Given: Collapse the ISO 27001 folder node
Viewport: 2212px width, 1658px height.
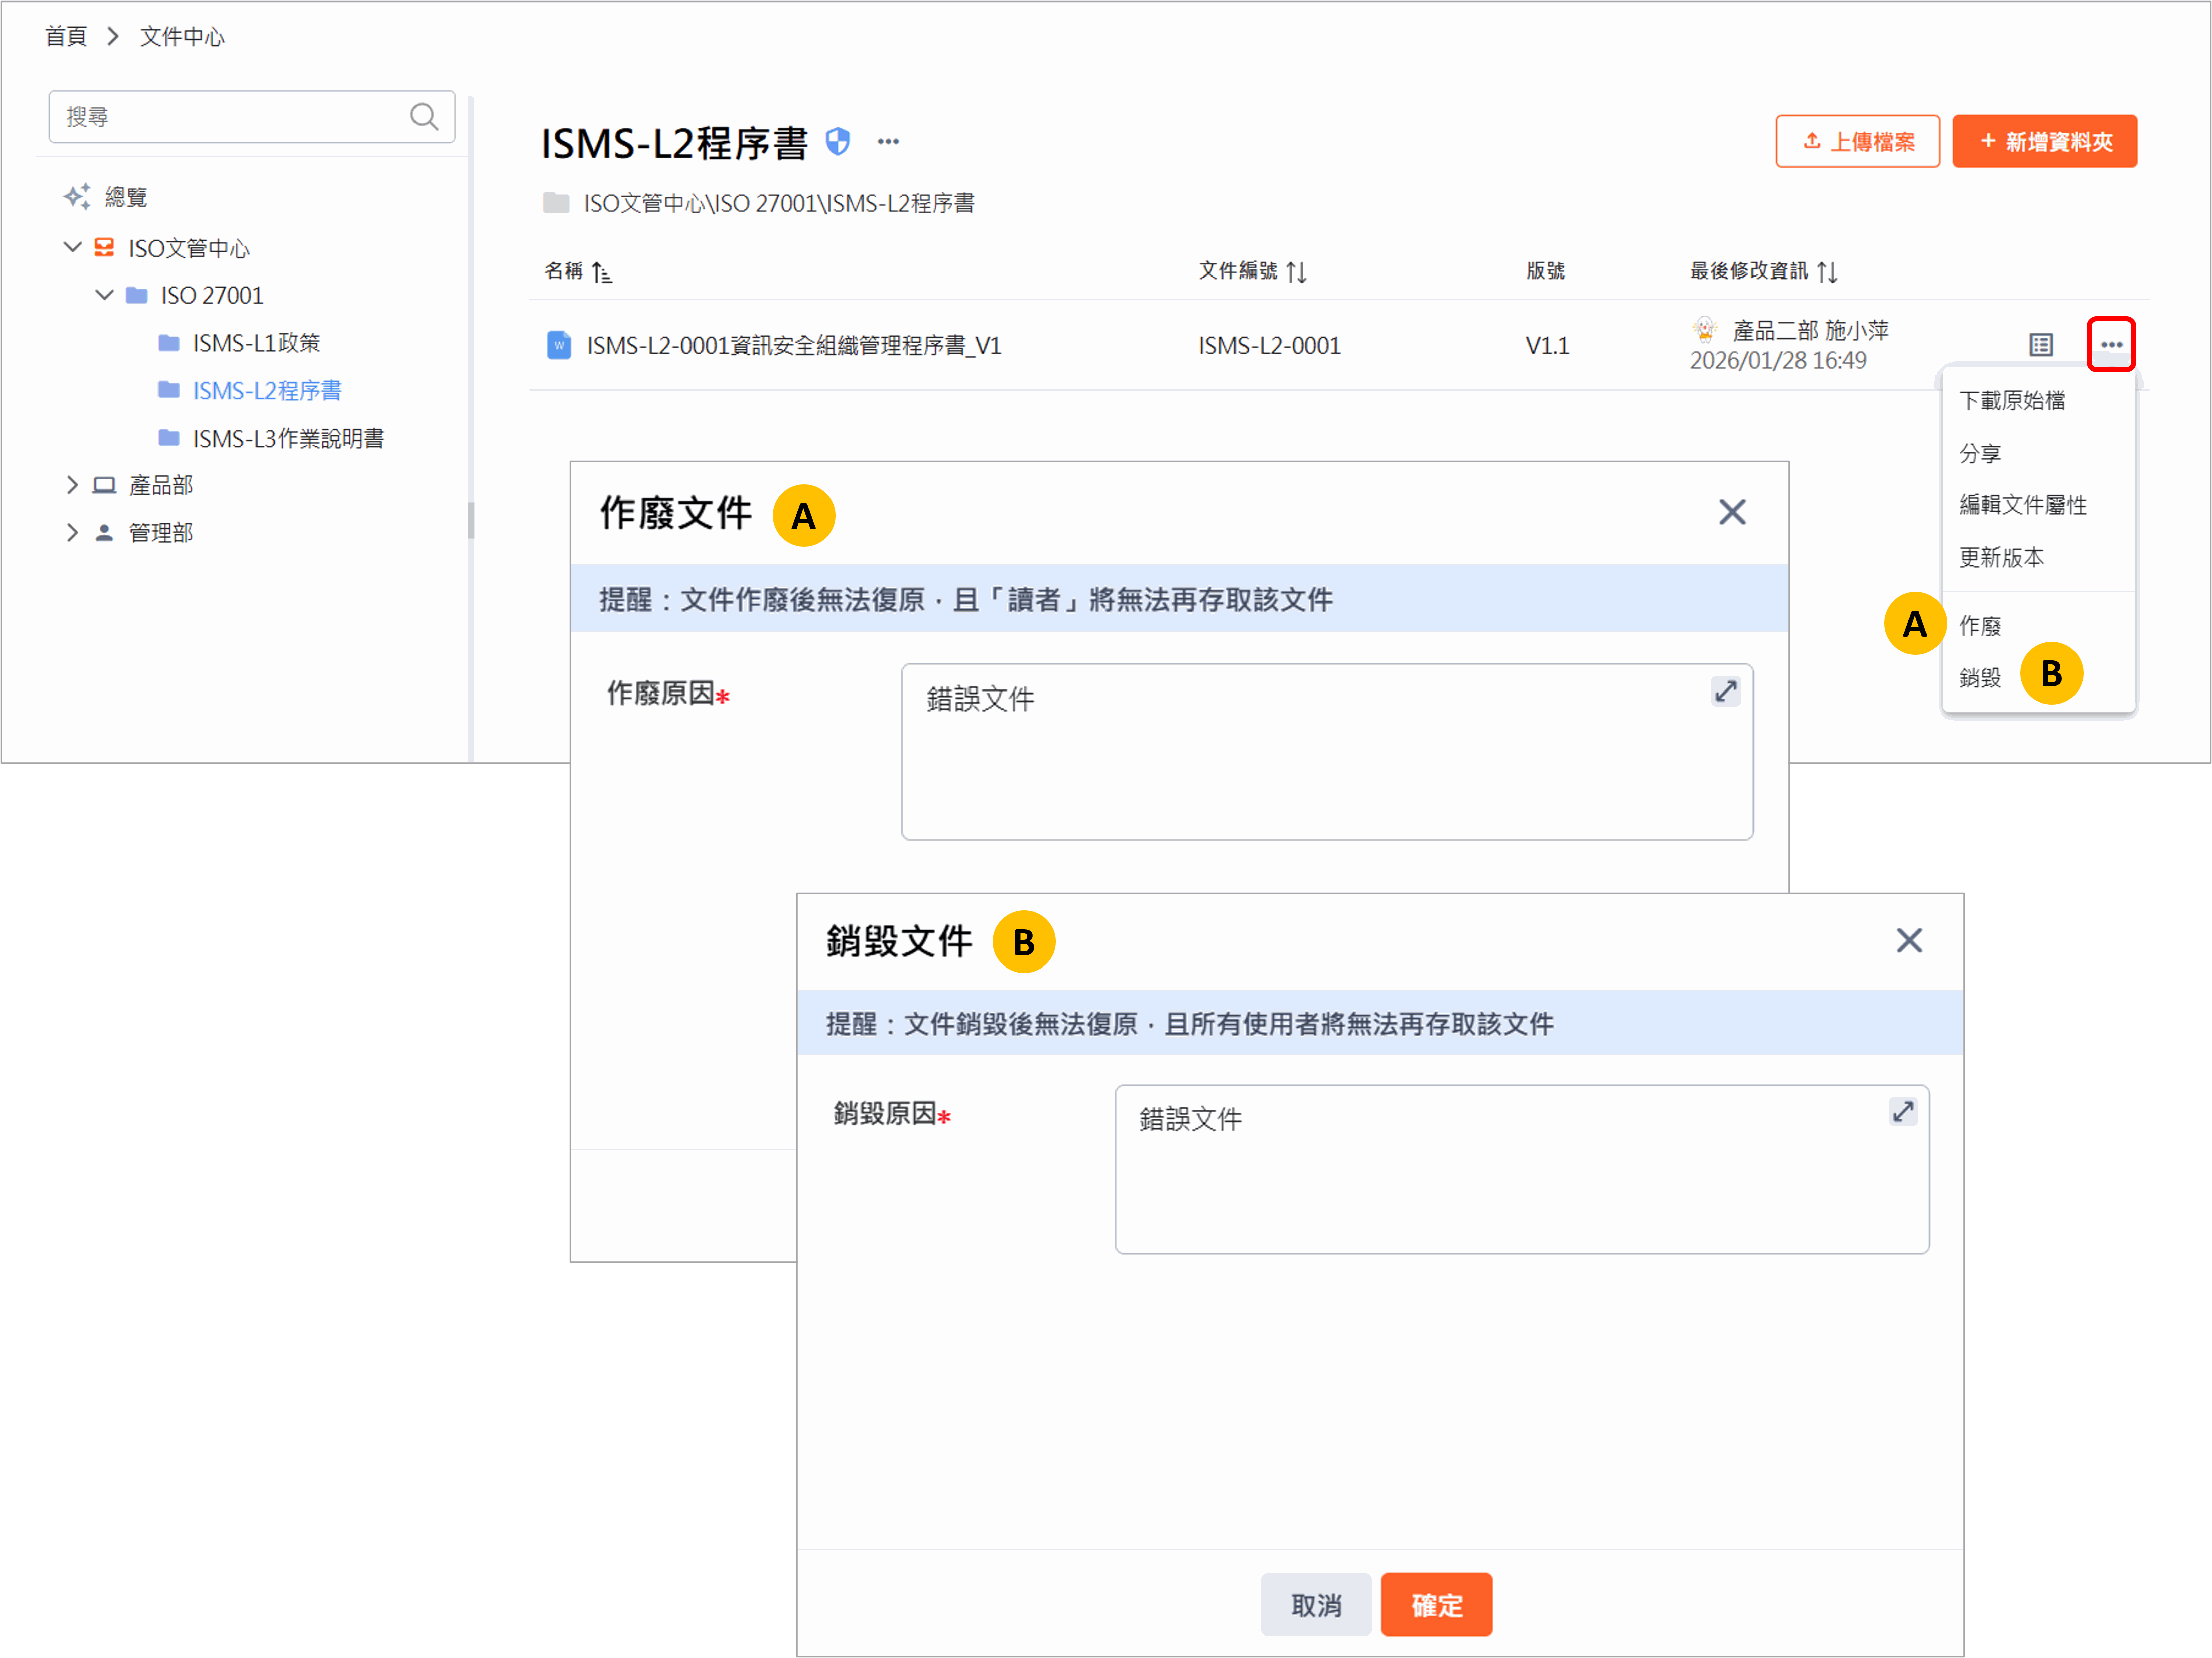Looking at the screenshot, I should pos(104,295).
